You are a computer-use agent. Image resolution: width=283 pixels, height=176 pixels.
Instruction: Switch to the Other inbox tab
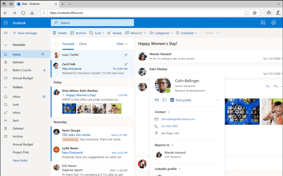pyautogui.click(x=83, y=44)
